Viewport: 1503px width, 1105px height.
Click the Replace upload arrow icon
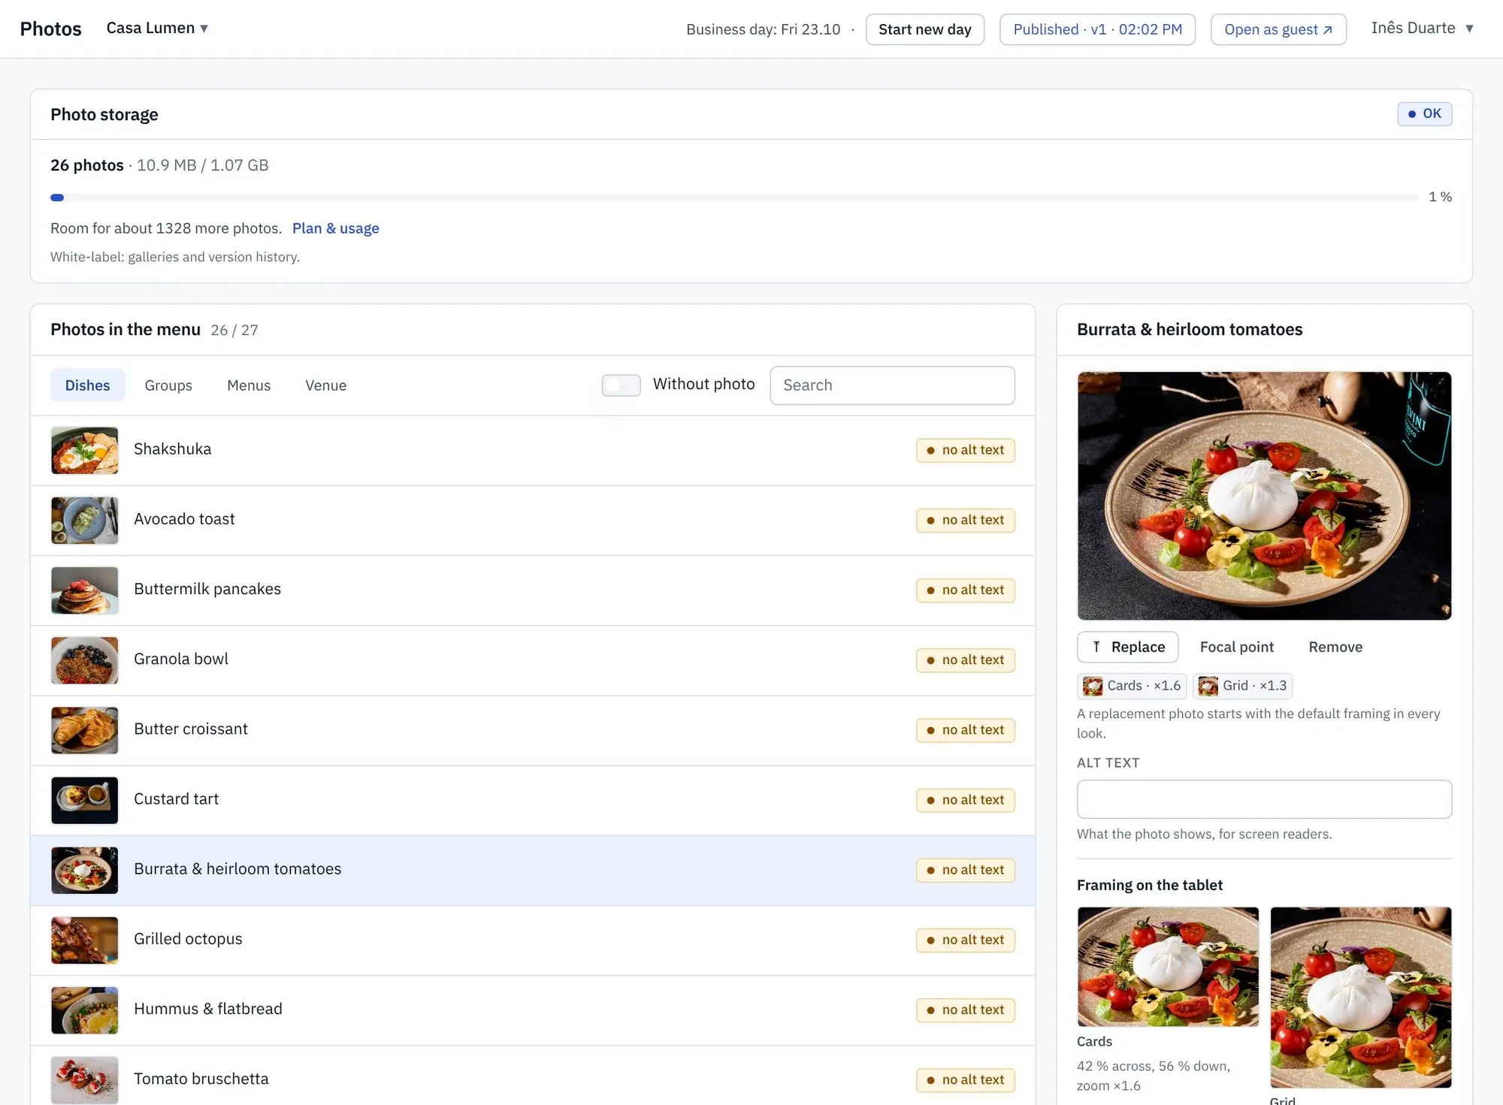[1096, 647]
